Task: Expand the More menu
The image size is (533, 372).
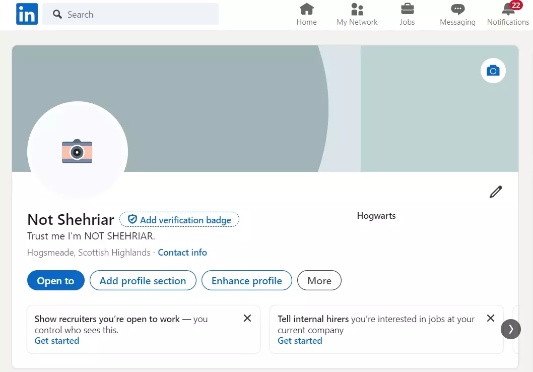Action: [x=319, y=281]
